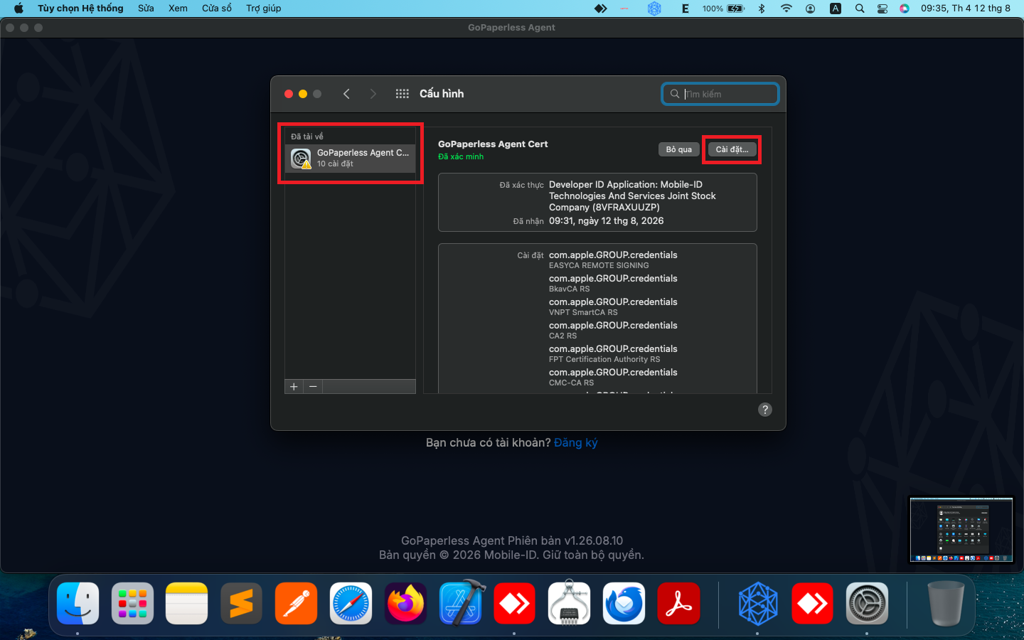Focus the Tìm kiếm search field
1024x640 pixels.
(720, 94)
